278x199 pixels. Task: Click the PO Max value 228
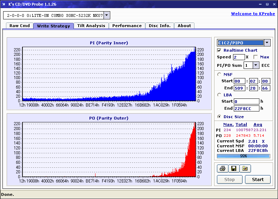pos(227,136)
